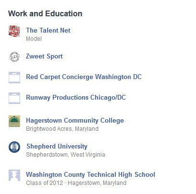The height and width of the screenshot is (194, 196).
Task: Click Runway Productions briefcase placeholder icon
Action: coord(14,98)
